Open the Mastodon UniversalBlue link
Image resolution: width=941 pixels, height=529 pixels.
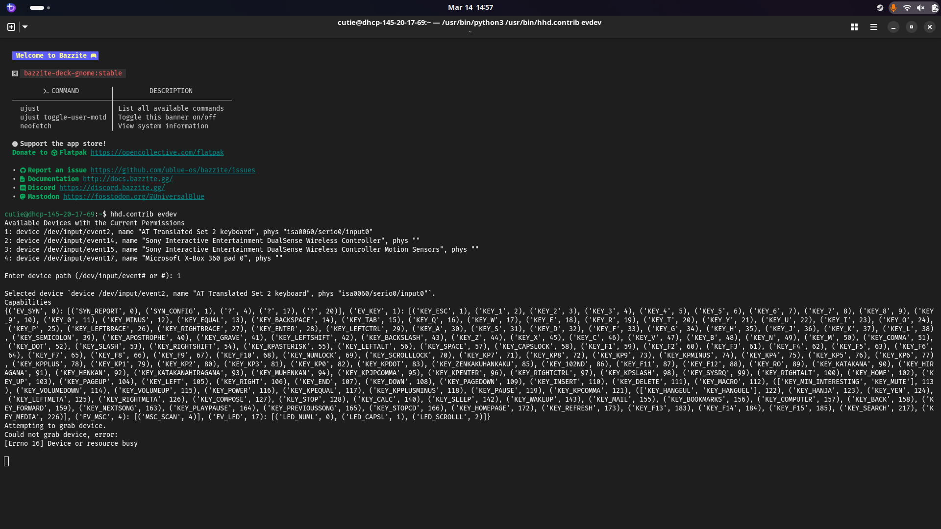(133, 196)
